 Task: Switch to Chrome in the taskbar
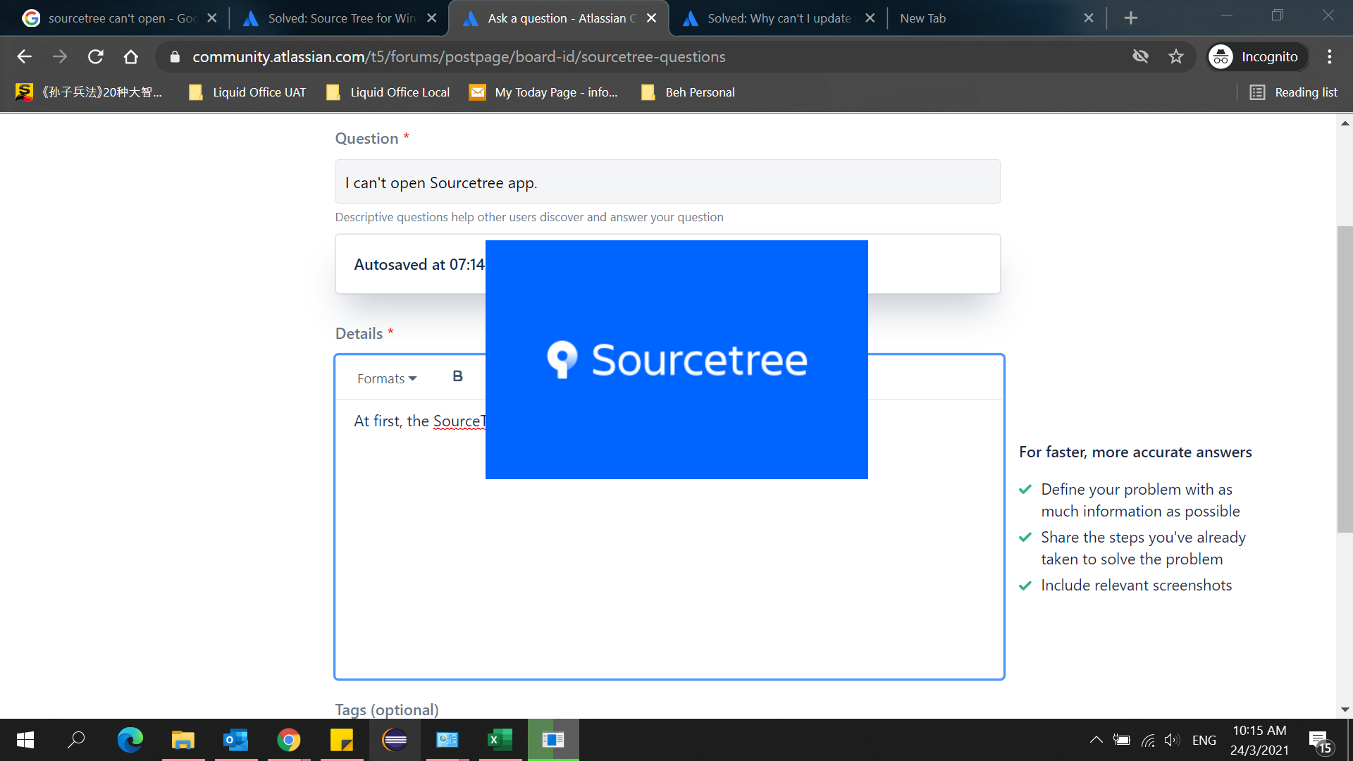pyautogui.click(x=289, y=740)
